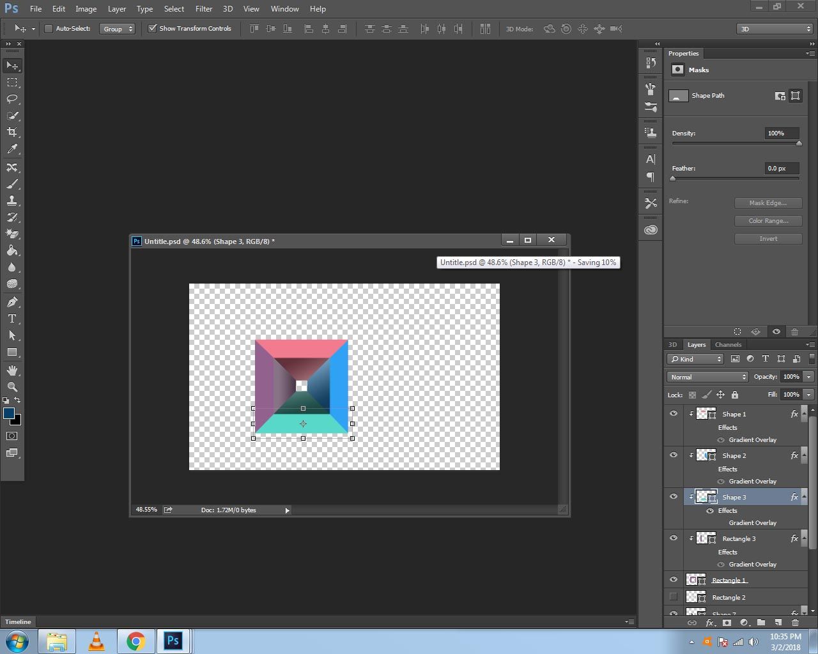Select the Lasso tool
The image size is (818, 654).
click(12, 99)
